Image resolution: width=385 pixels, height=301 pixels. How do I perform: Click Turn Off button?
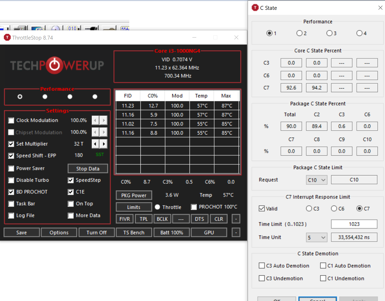(x=96, y=232)
